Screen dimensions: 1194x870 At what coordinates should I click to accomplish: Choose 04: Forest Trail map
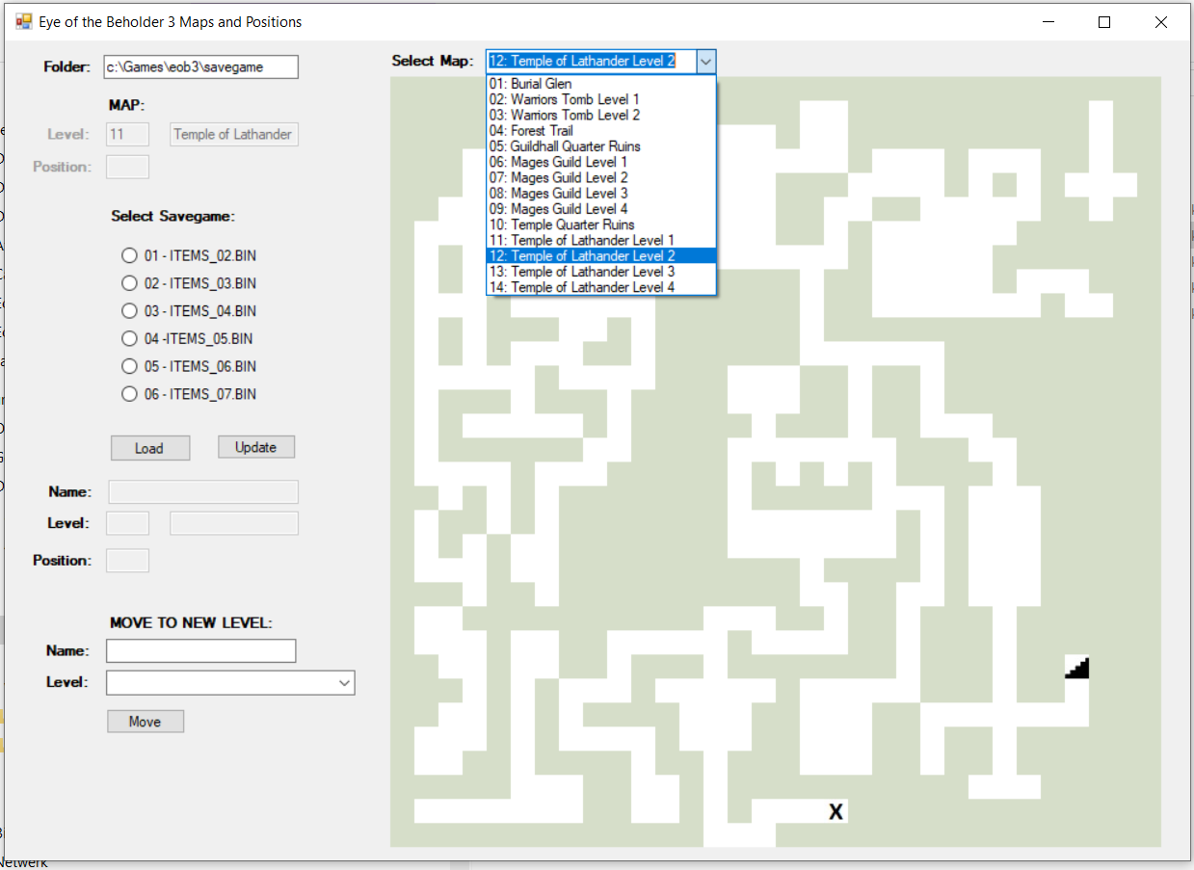pos(601,130)
